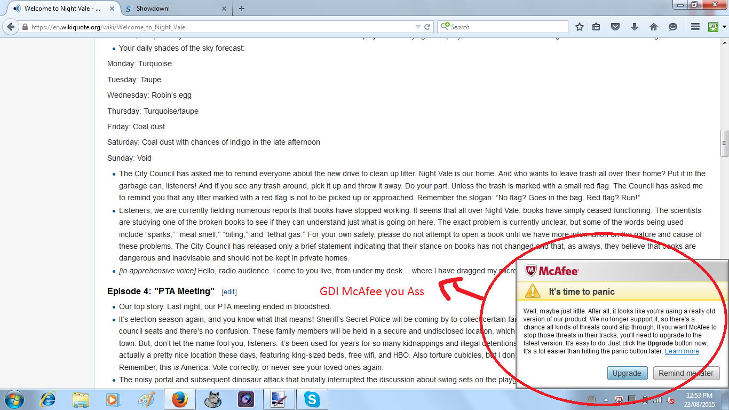Click the McAfee SiteAdvisor toolbar icon

[714, 27]
